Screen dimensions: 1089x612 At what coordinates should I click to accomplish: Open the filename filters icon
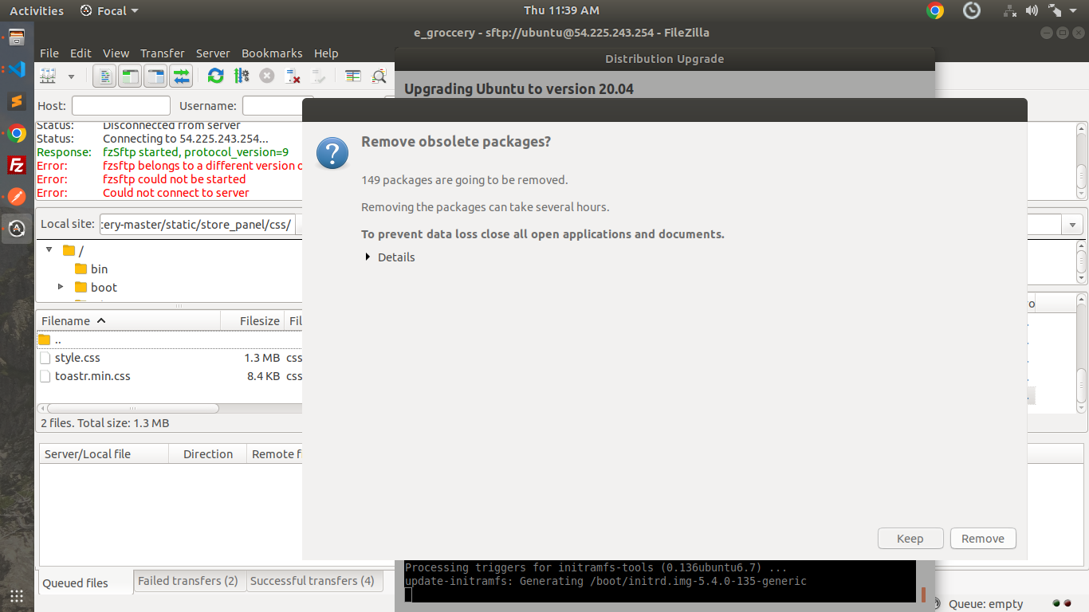pyautogui.click(x=353, y=76)
